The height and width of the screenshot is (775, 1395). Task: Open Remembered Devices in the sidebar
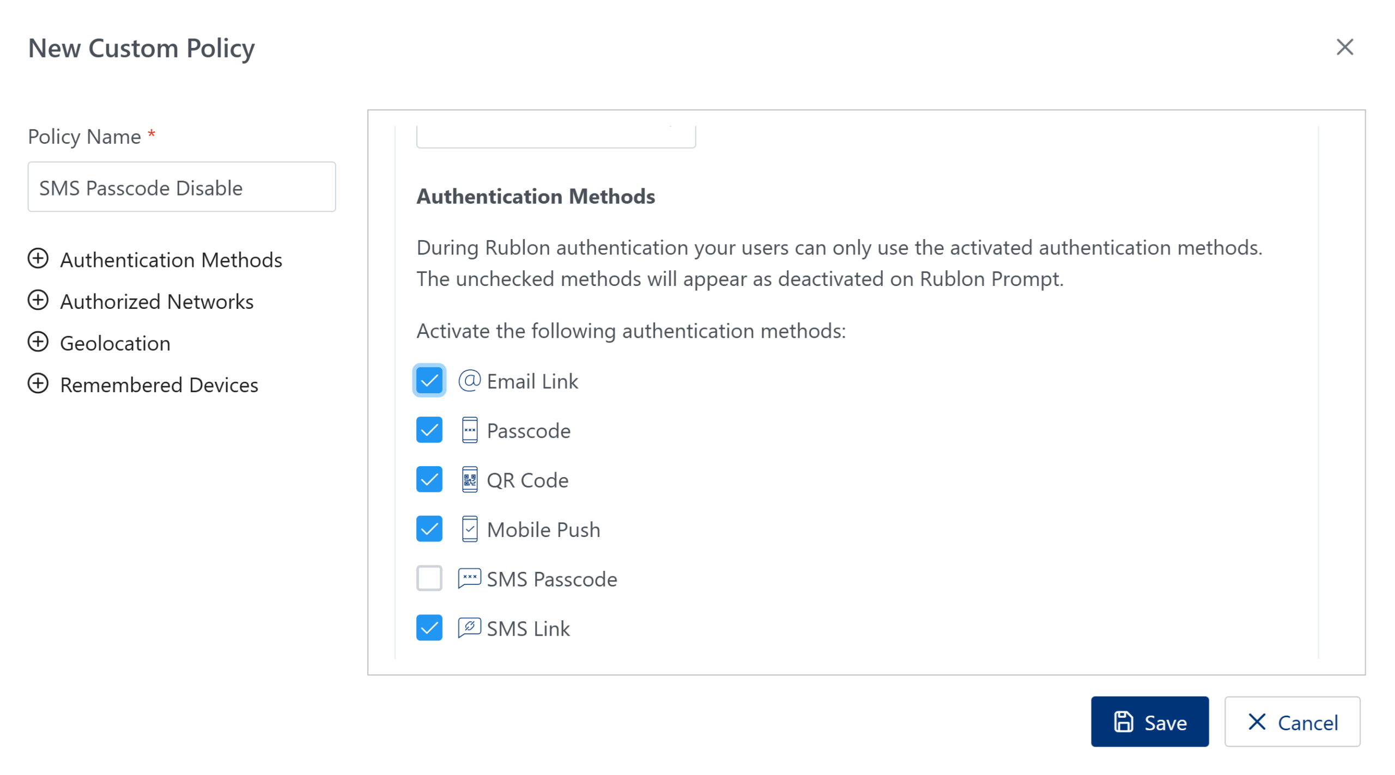click(x=159, y=385)
